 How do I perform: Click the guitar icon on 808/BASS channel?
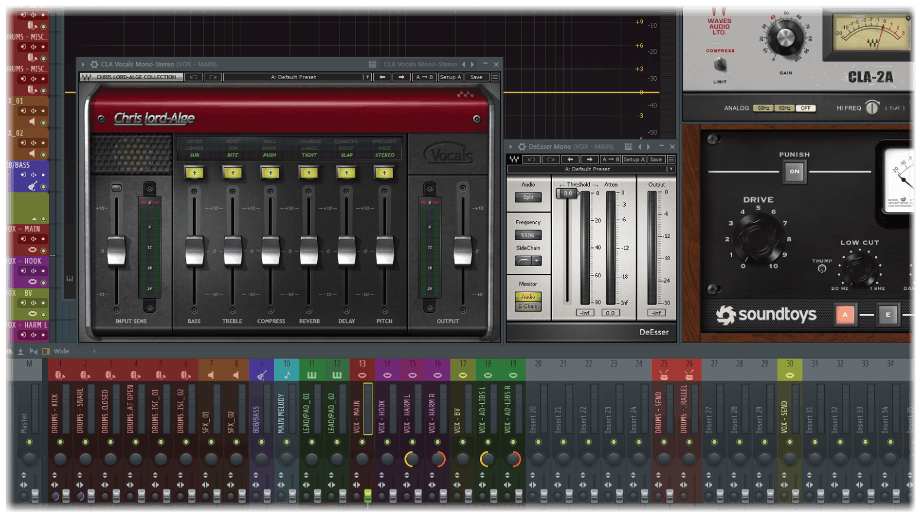(262, 375)
